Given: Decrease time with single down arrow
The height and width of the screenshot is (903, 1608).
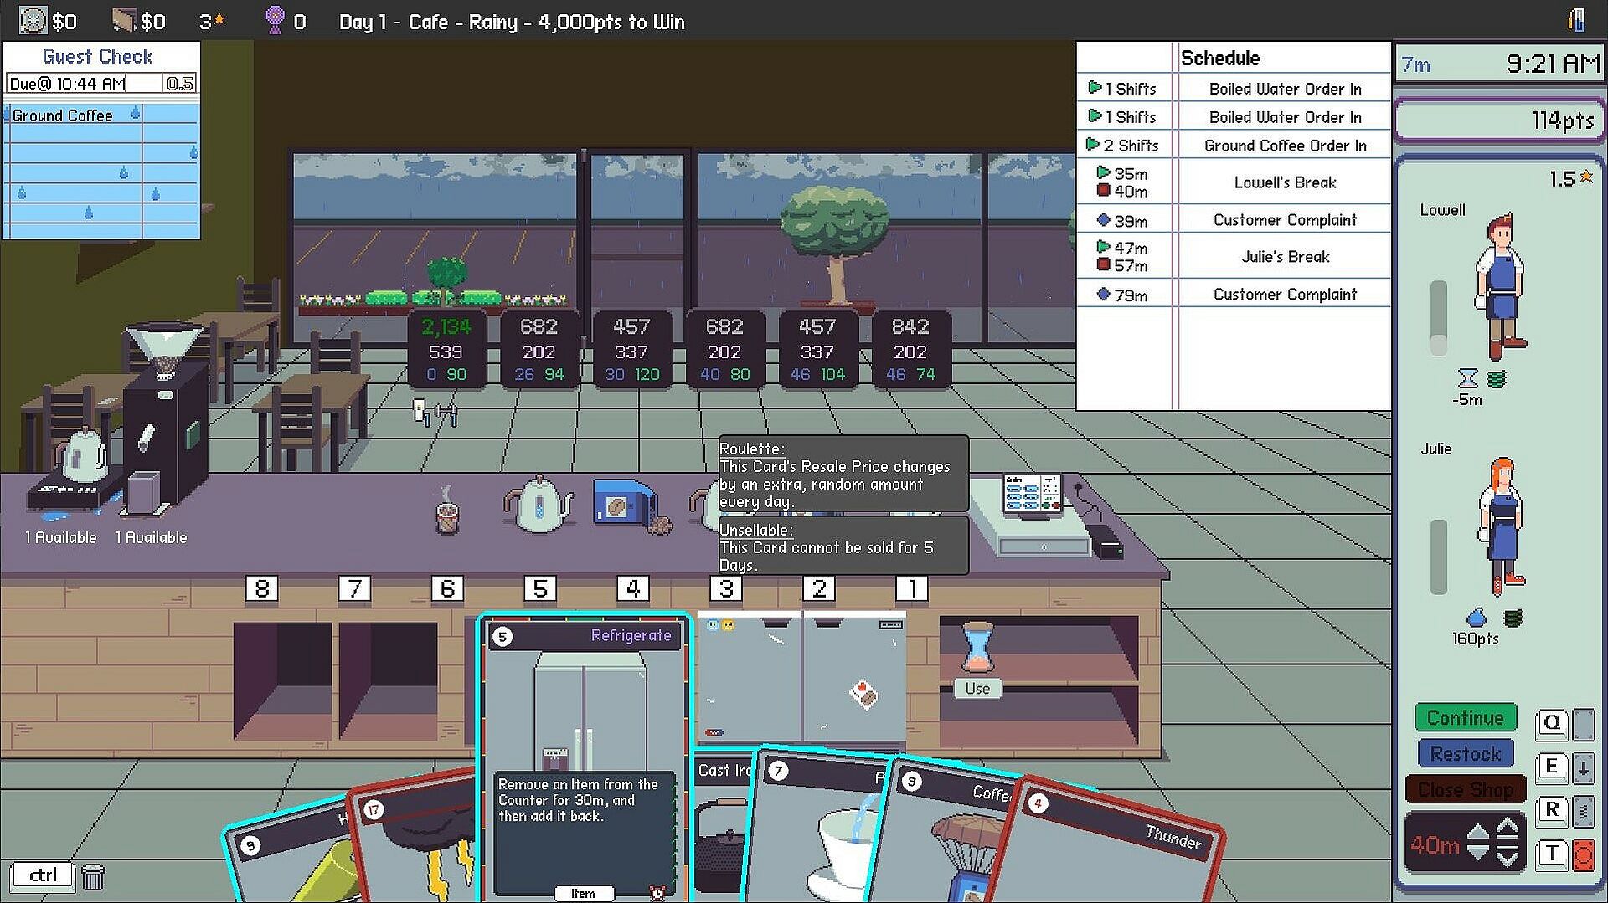Looking at the screenshot, I should coord(1478,854).
